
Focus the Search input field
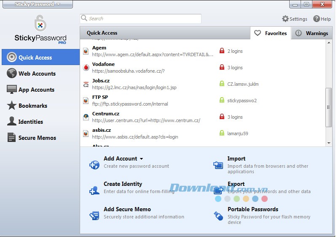point(140,19)
